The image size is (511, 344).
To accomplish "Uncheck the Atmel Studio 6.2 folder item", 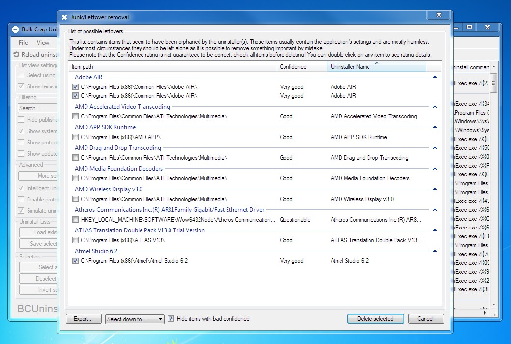I will 75,260.
